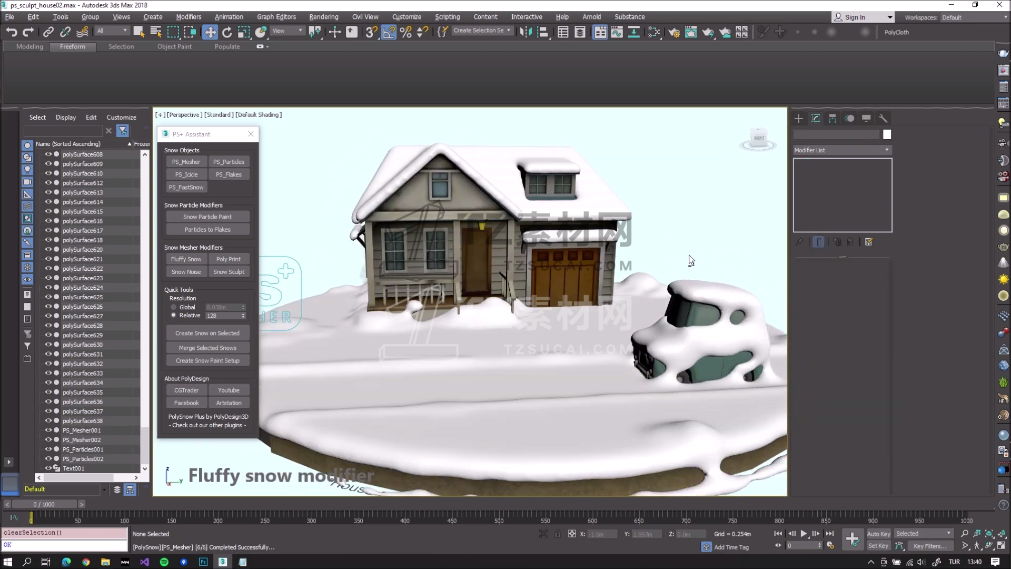Toggle Auto Key animation mode
Image resolution: width=1011 pixels, height=569 pixels.
click(878, 534)
